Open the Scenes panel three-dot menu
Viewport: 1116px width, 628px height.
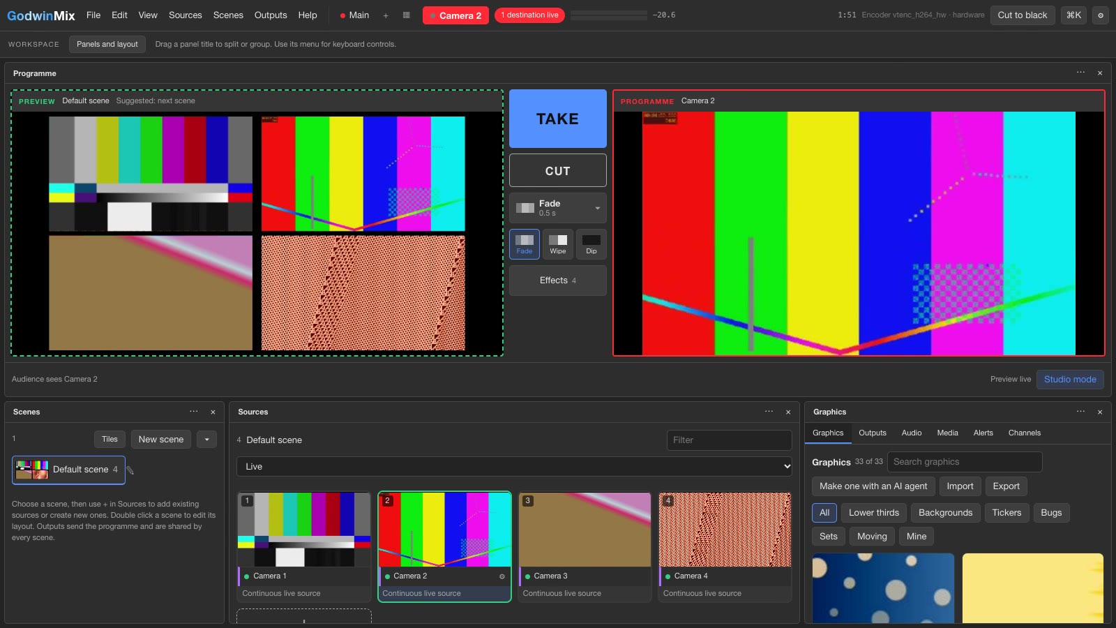[x=194, y=412]
